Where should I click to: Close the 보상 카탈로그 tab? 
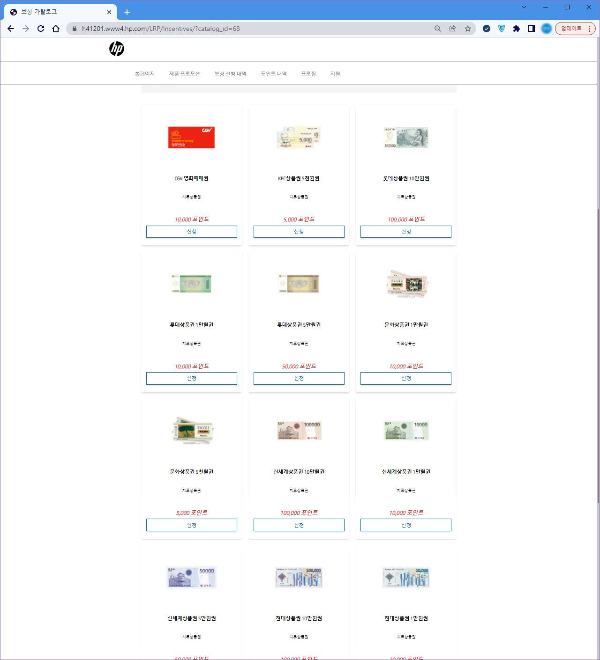pyautogui.click(x=109, y=12)
